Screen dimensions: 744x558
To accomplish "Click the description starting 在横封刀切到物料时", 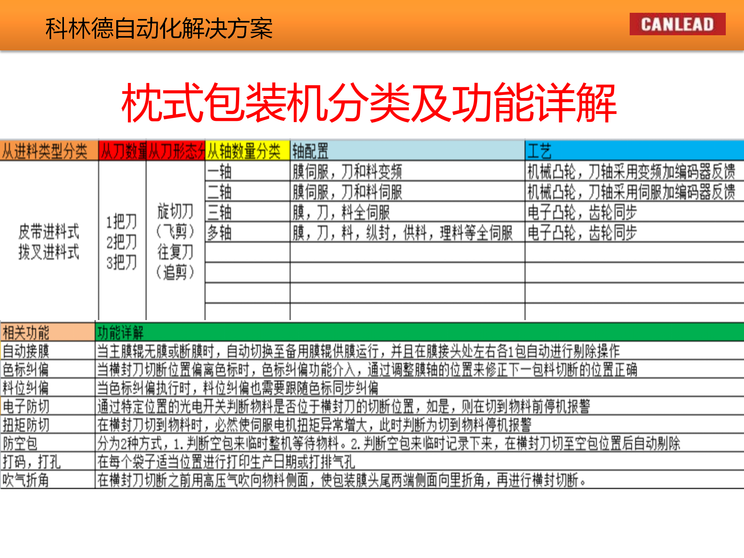I will tap(420, 425).
